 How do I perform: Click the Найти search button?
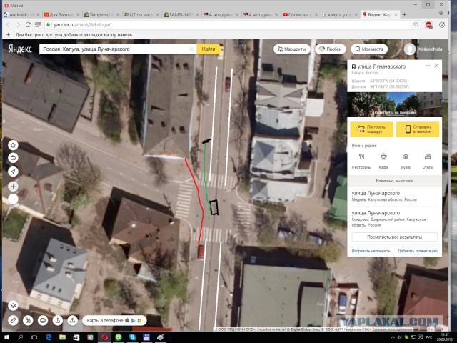(208, 49)
